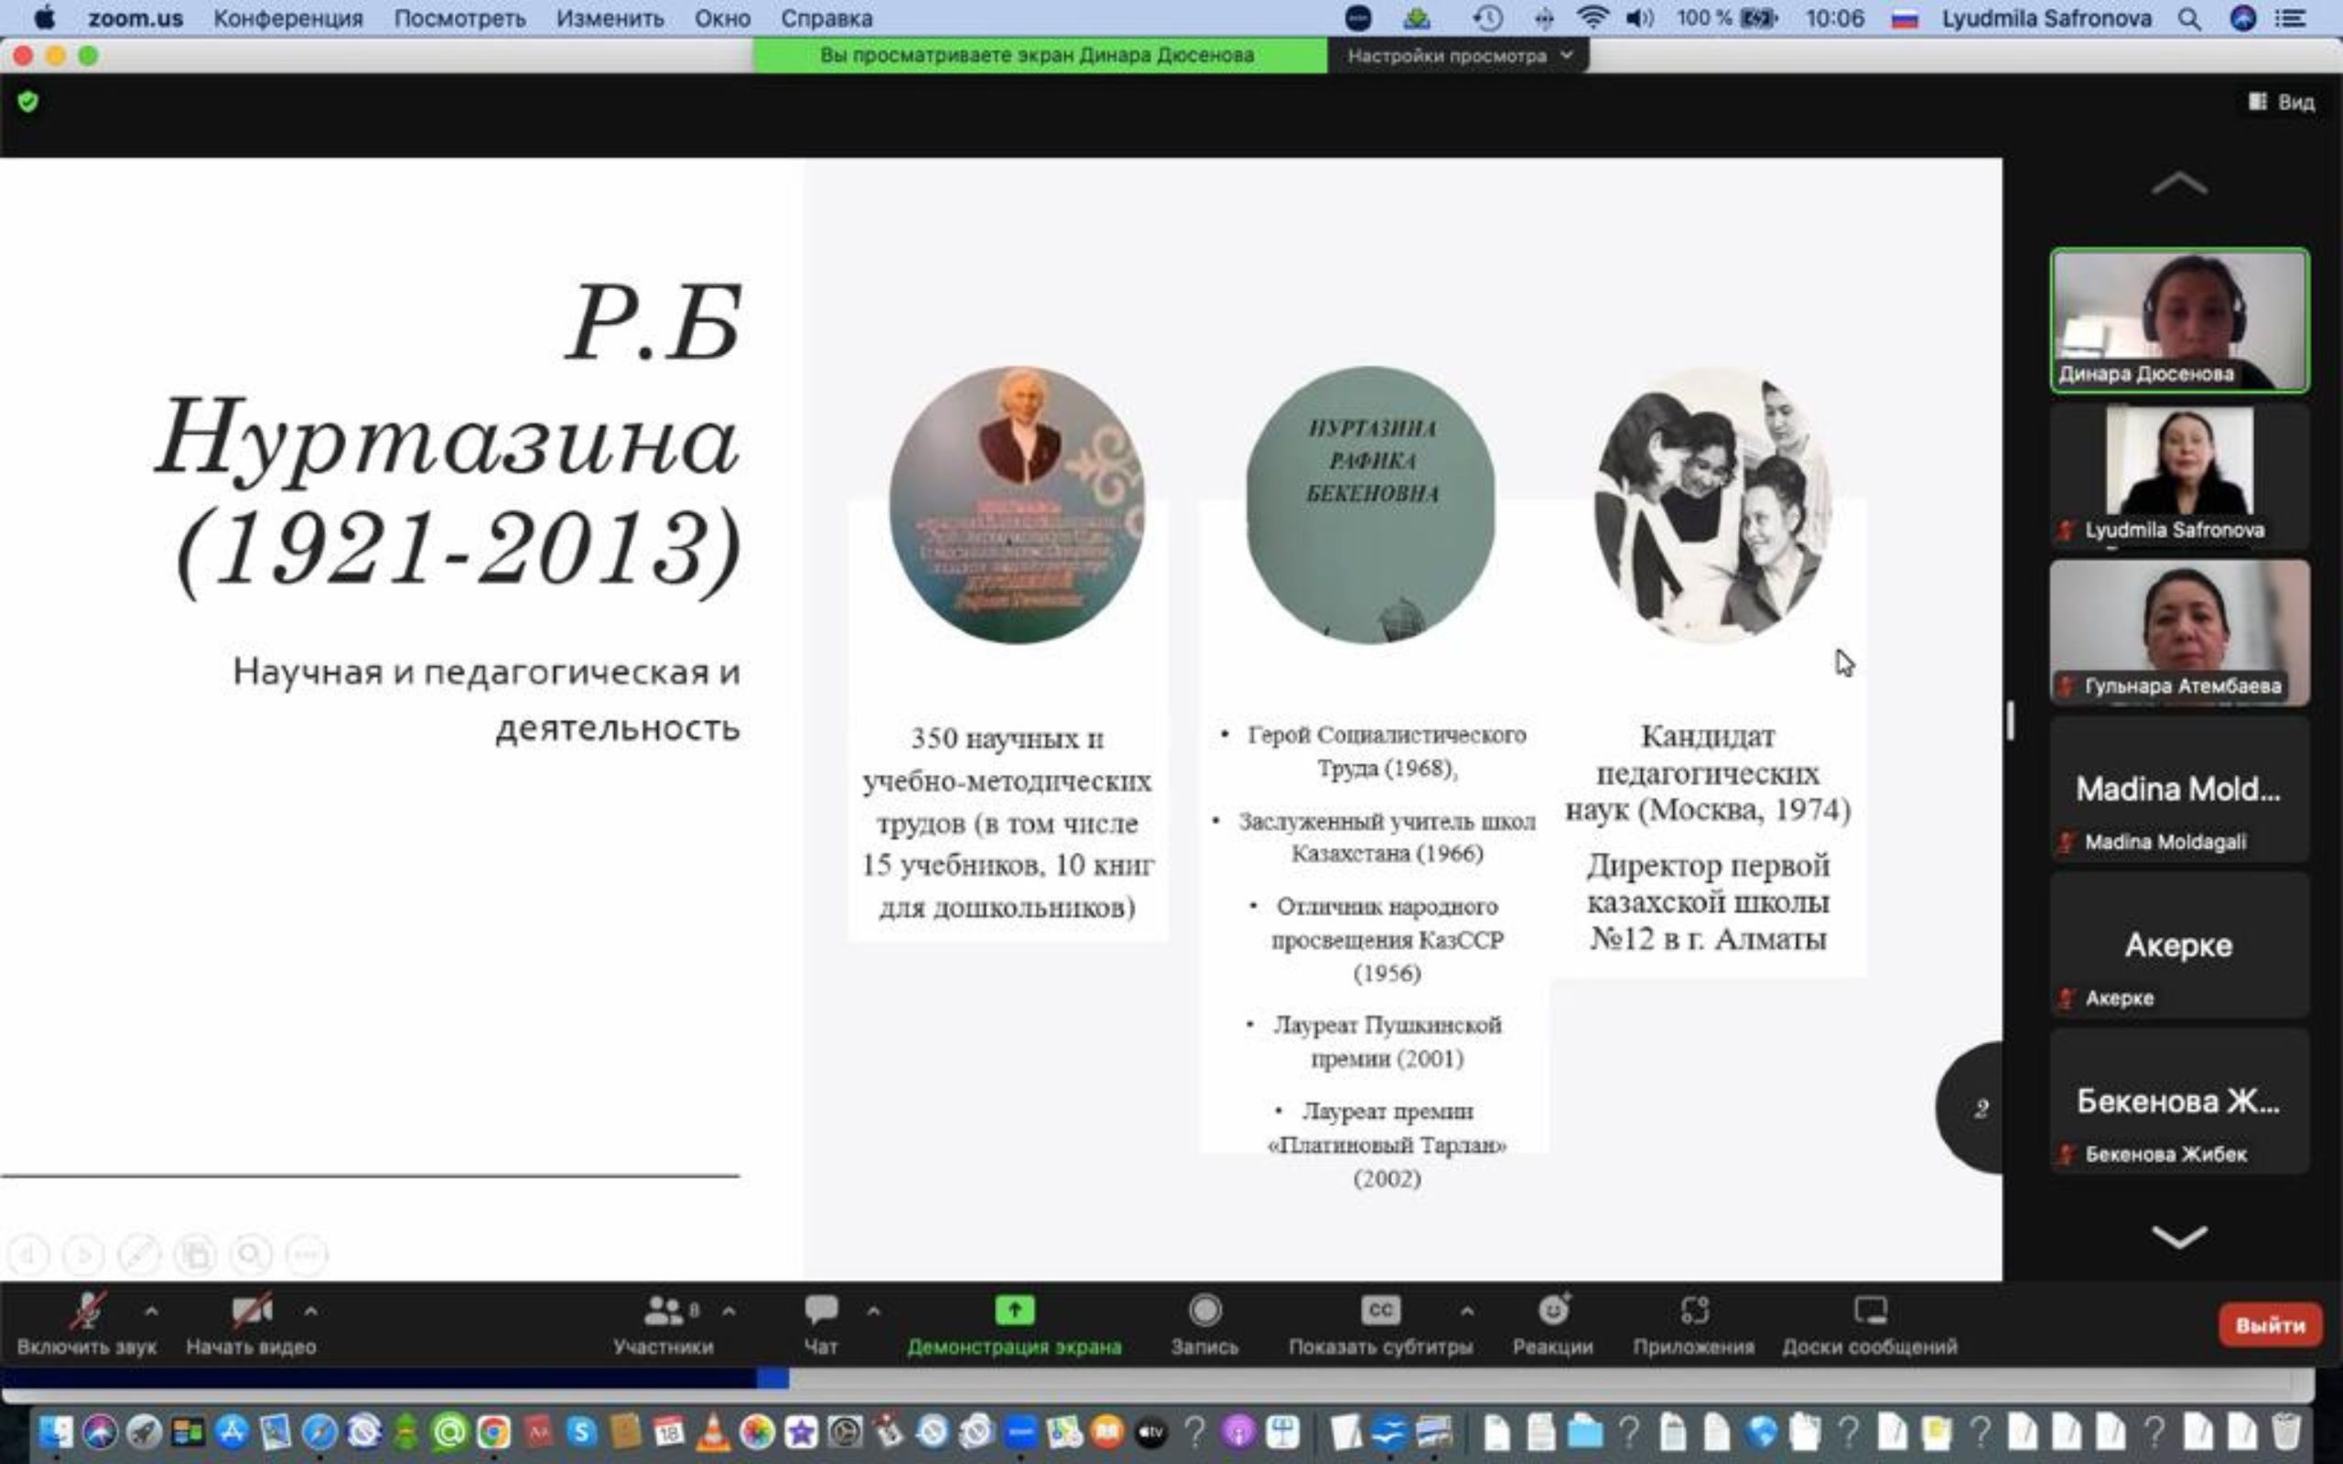Open the Reactions smiley icon
Image resolution: width=2343 pixels, height=1464 pixels.
tap(1553, 1311)
